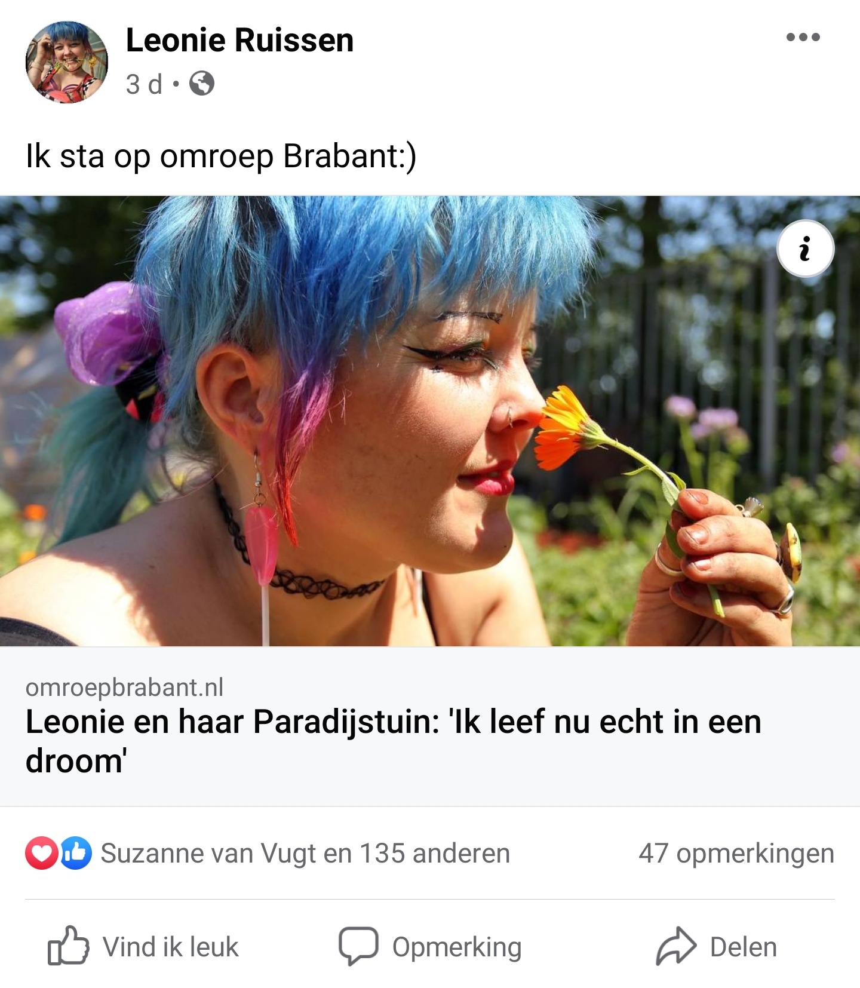This screenshot has width=860, height=988.
Task: Tap the link info icon on image
Action: coord(805,248)
